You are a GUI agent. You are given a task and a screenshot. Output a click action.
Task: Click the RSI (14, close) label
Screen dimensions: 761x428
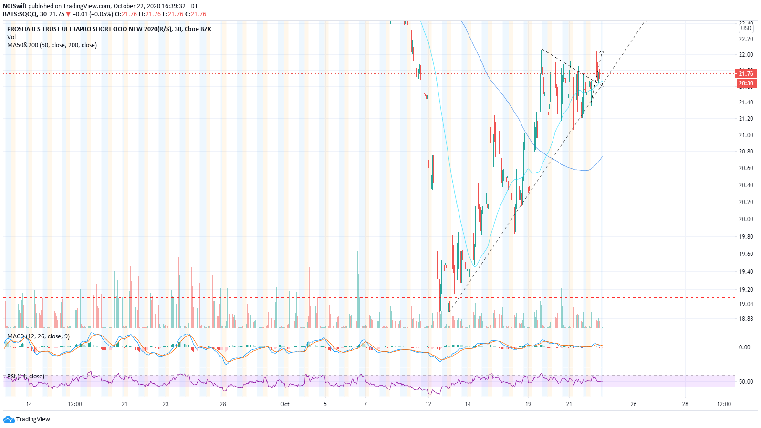(x=26, y=377)
